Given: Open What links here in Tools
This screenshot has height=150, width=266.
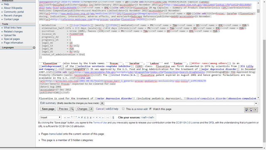Looking at the screenshot, I should 12,28.
